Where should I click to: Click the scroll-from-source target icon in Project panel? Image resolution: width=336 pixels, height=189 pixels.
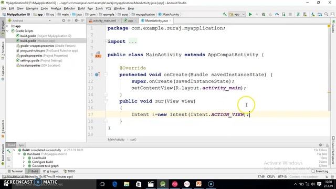(64, 20)
